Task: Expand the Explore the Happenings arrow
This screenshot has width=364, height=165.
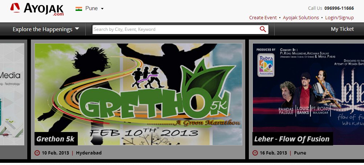Action: point(77,29)
